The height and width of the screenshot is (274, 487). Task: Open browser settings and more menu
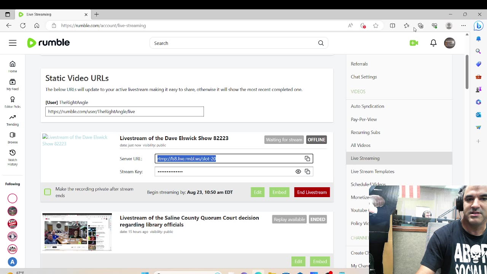click(463, 25)
